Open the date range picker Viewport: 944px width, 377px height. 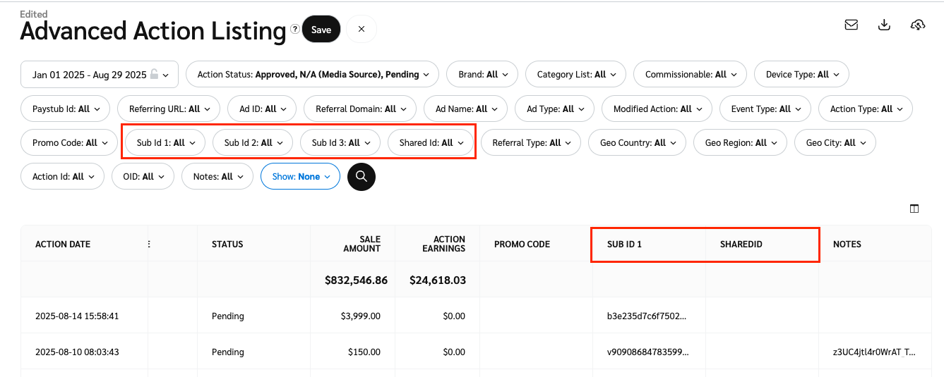pyautogui.click(x=99, y=75)
